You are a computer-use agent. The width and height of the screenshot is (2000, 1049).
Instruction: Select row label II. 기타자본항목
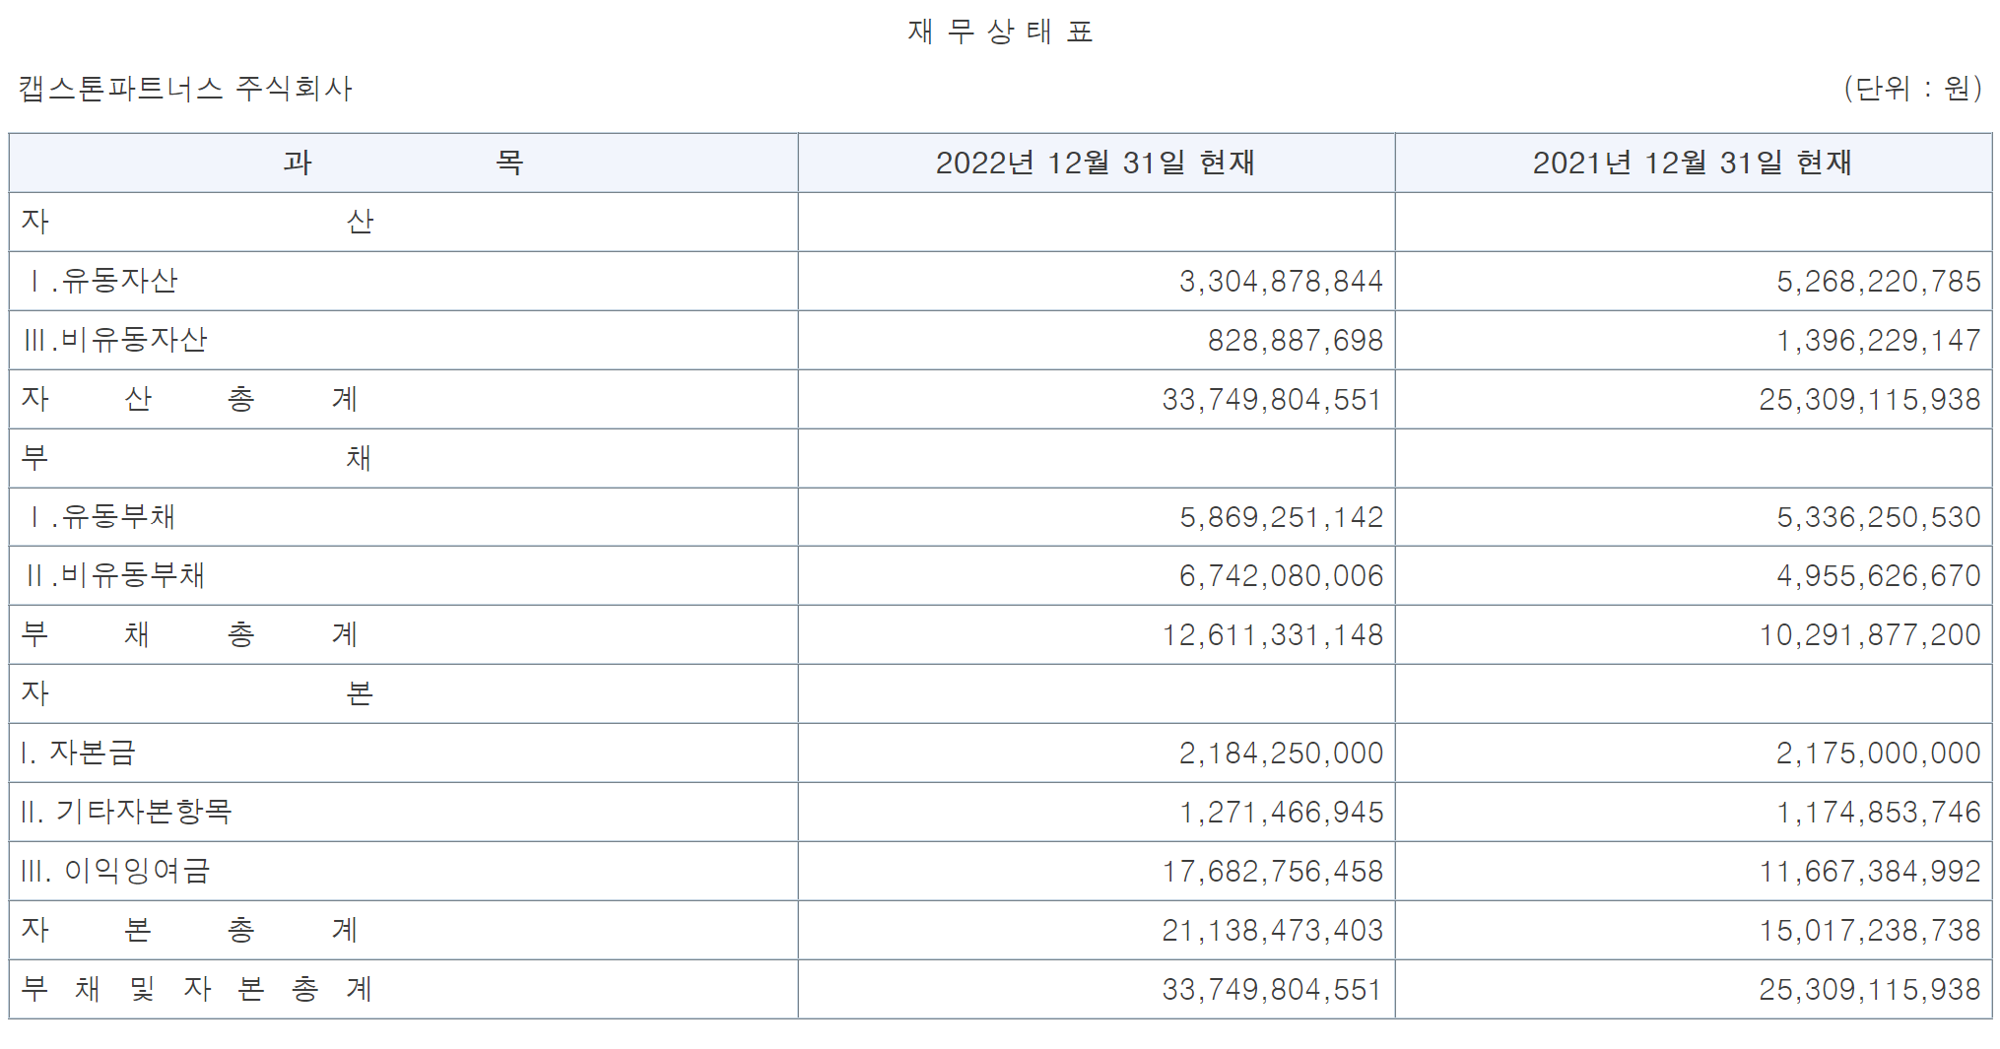[126, 812]
